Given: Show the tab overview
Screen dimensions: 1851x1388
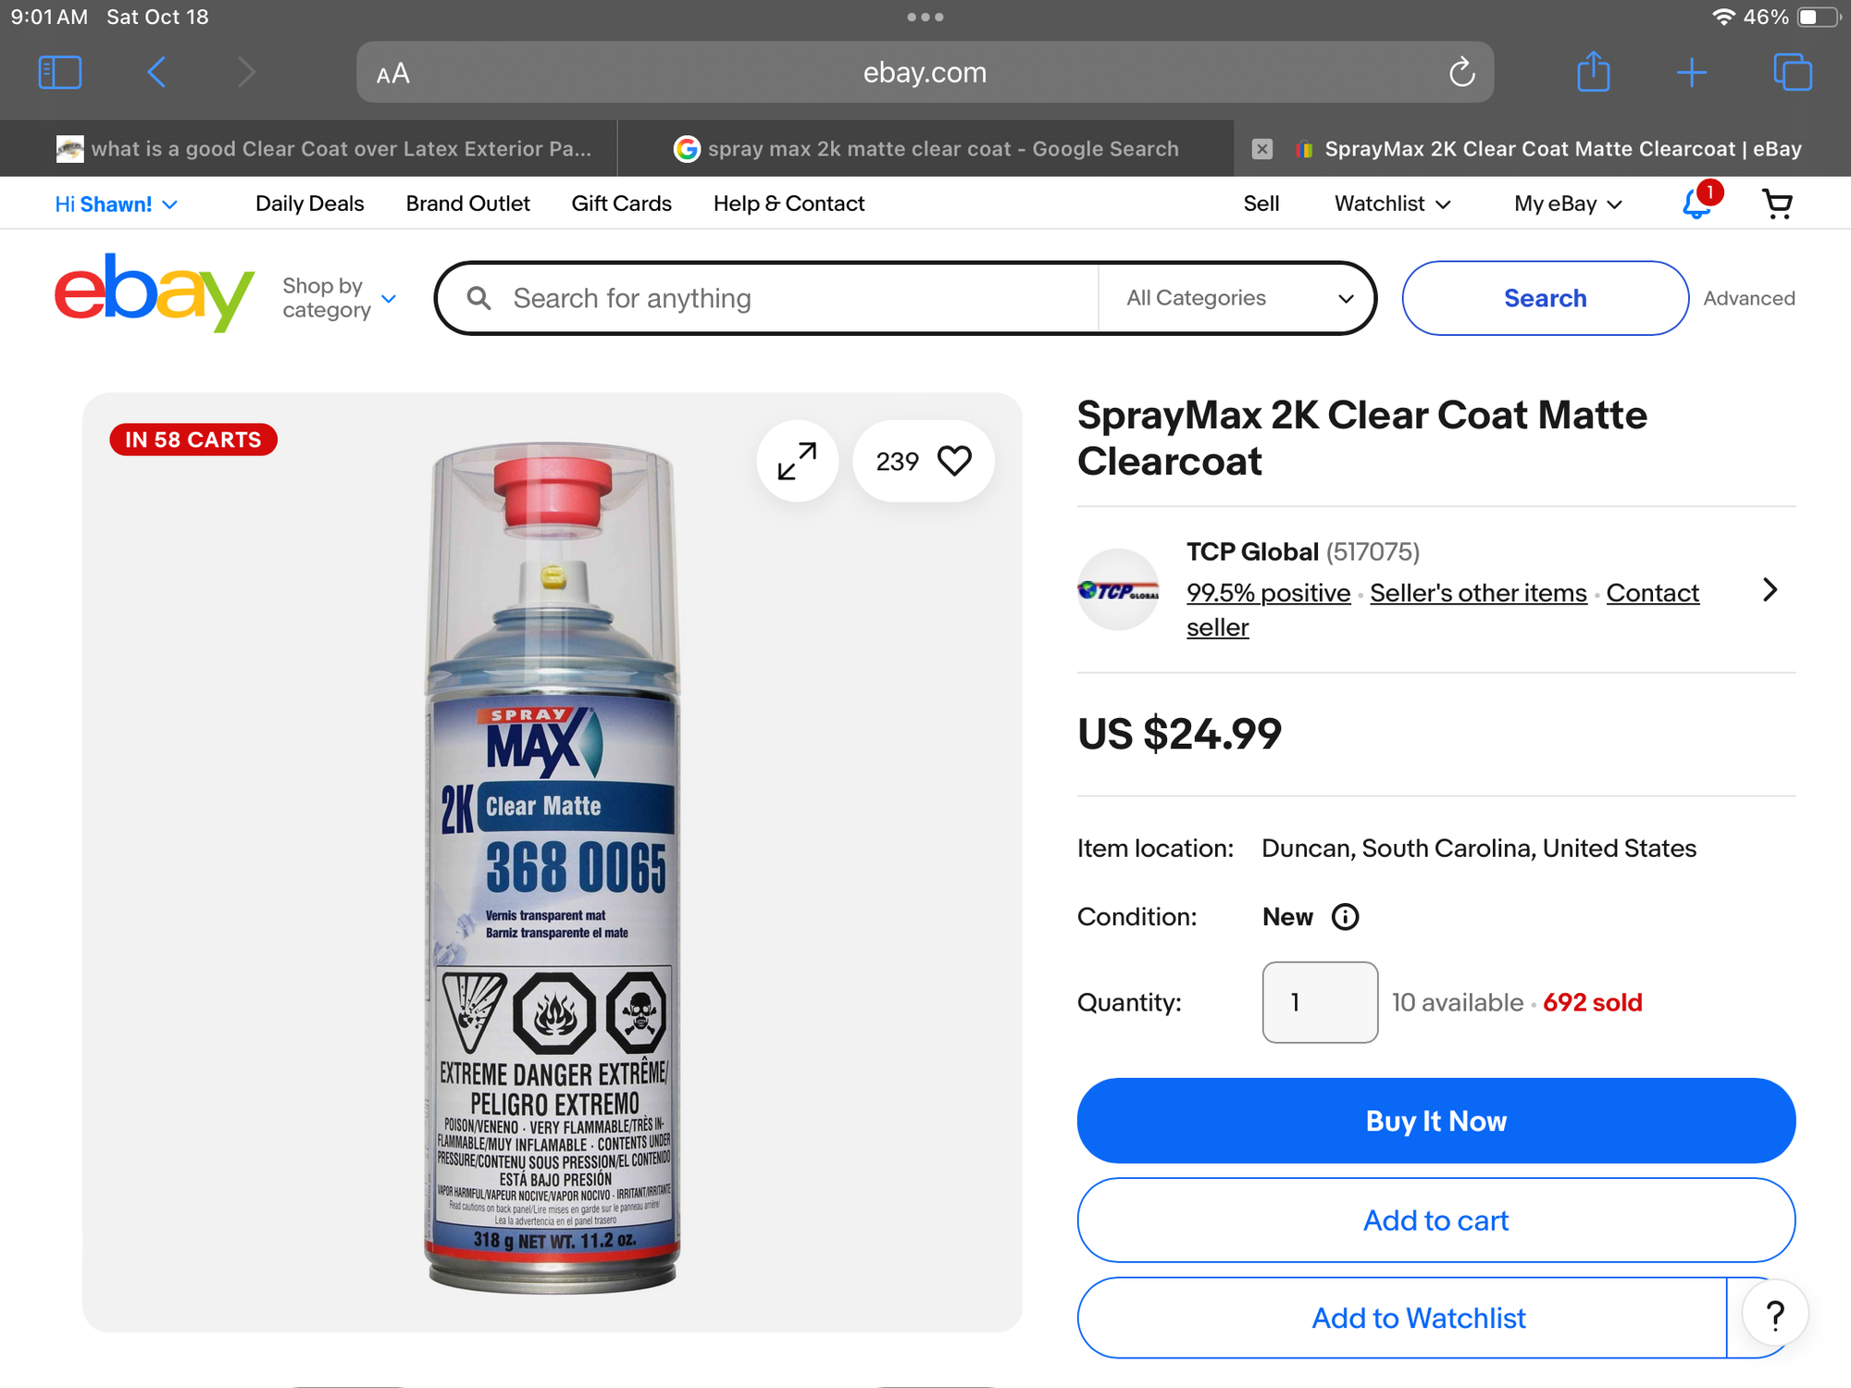Looking at the screenshot, I should coord(1792,72).
